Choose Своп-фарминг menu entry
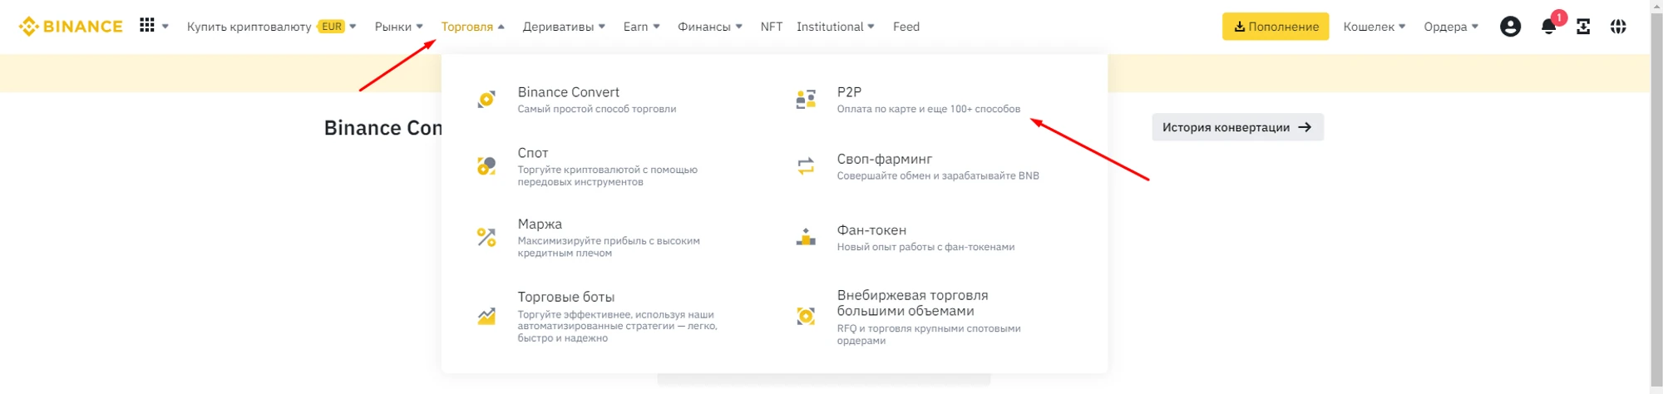The height and width of the screenshot is (394, 1663). [x=884, y=160]
